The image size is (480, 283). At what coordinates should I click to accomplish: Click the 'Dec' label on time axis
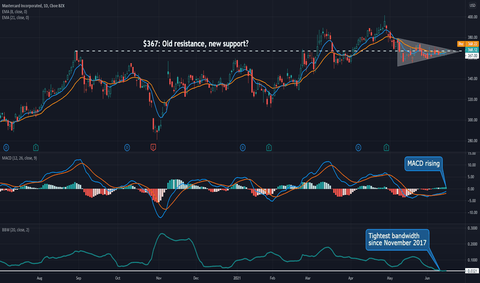[x=196, y=278]
